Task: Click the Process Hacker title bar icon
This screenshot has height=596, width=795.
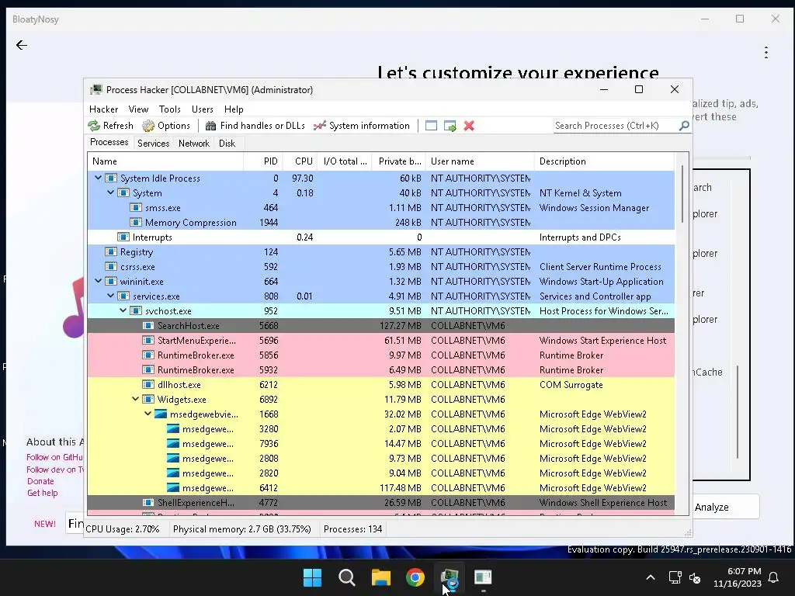Action: click(x=95, y=90)
